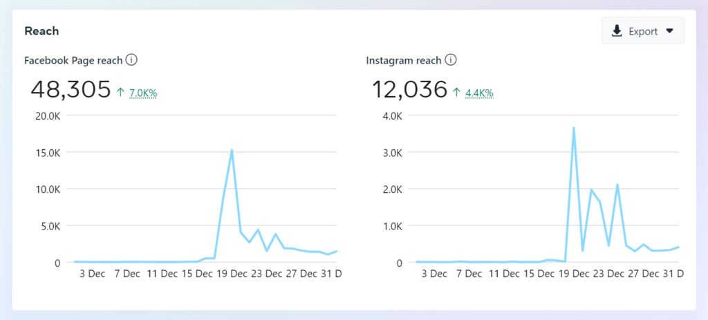Click the Facebook reach peak on chart

(232, 150)
